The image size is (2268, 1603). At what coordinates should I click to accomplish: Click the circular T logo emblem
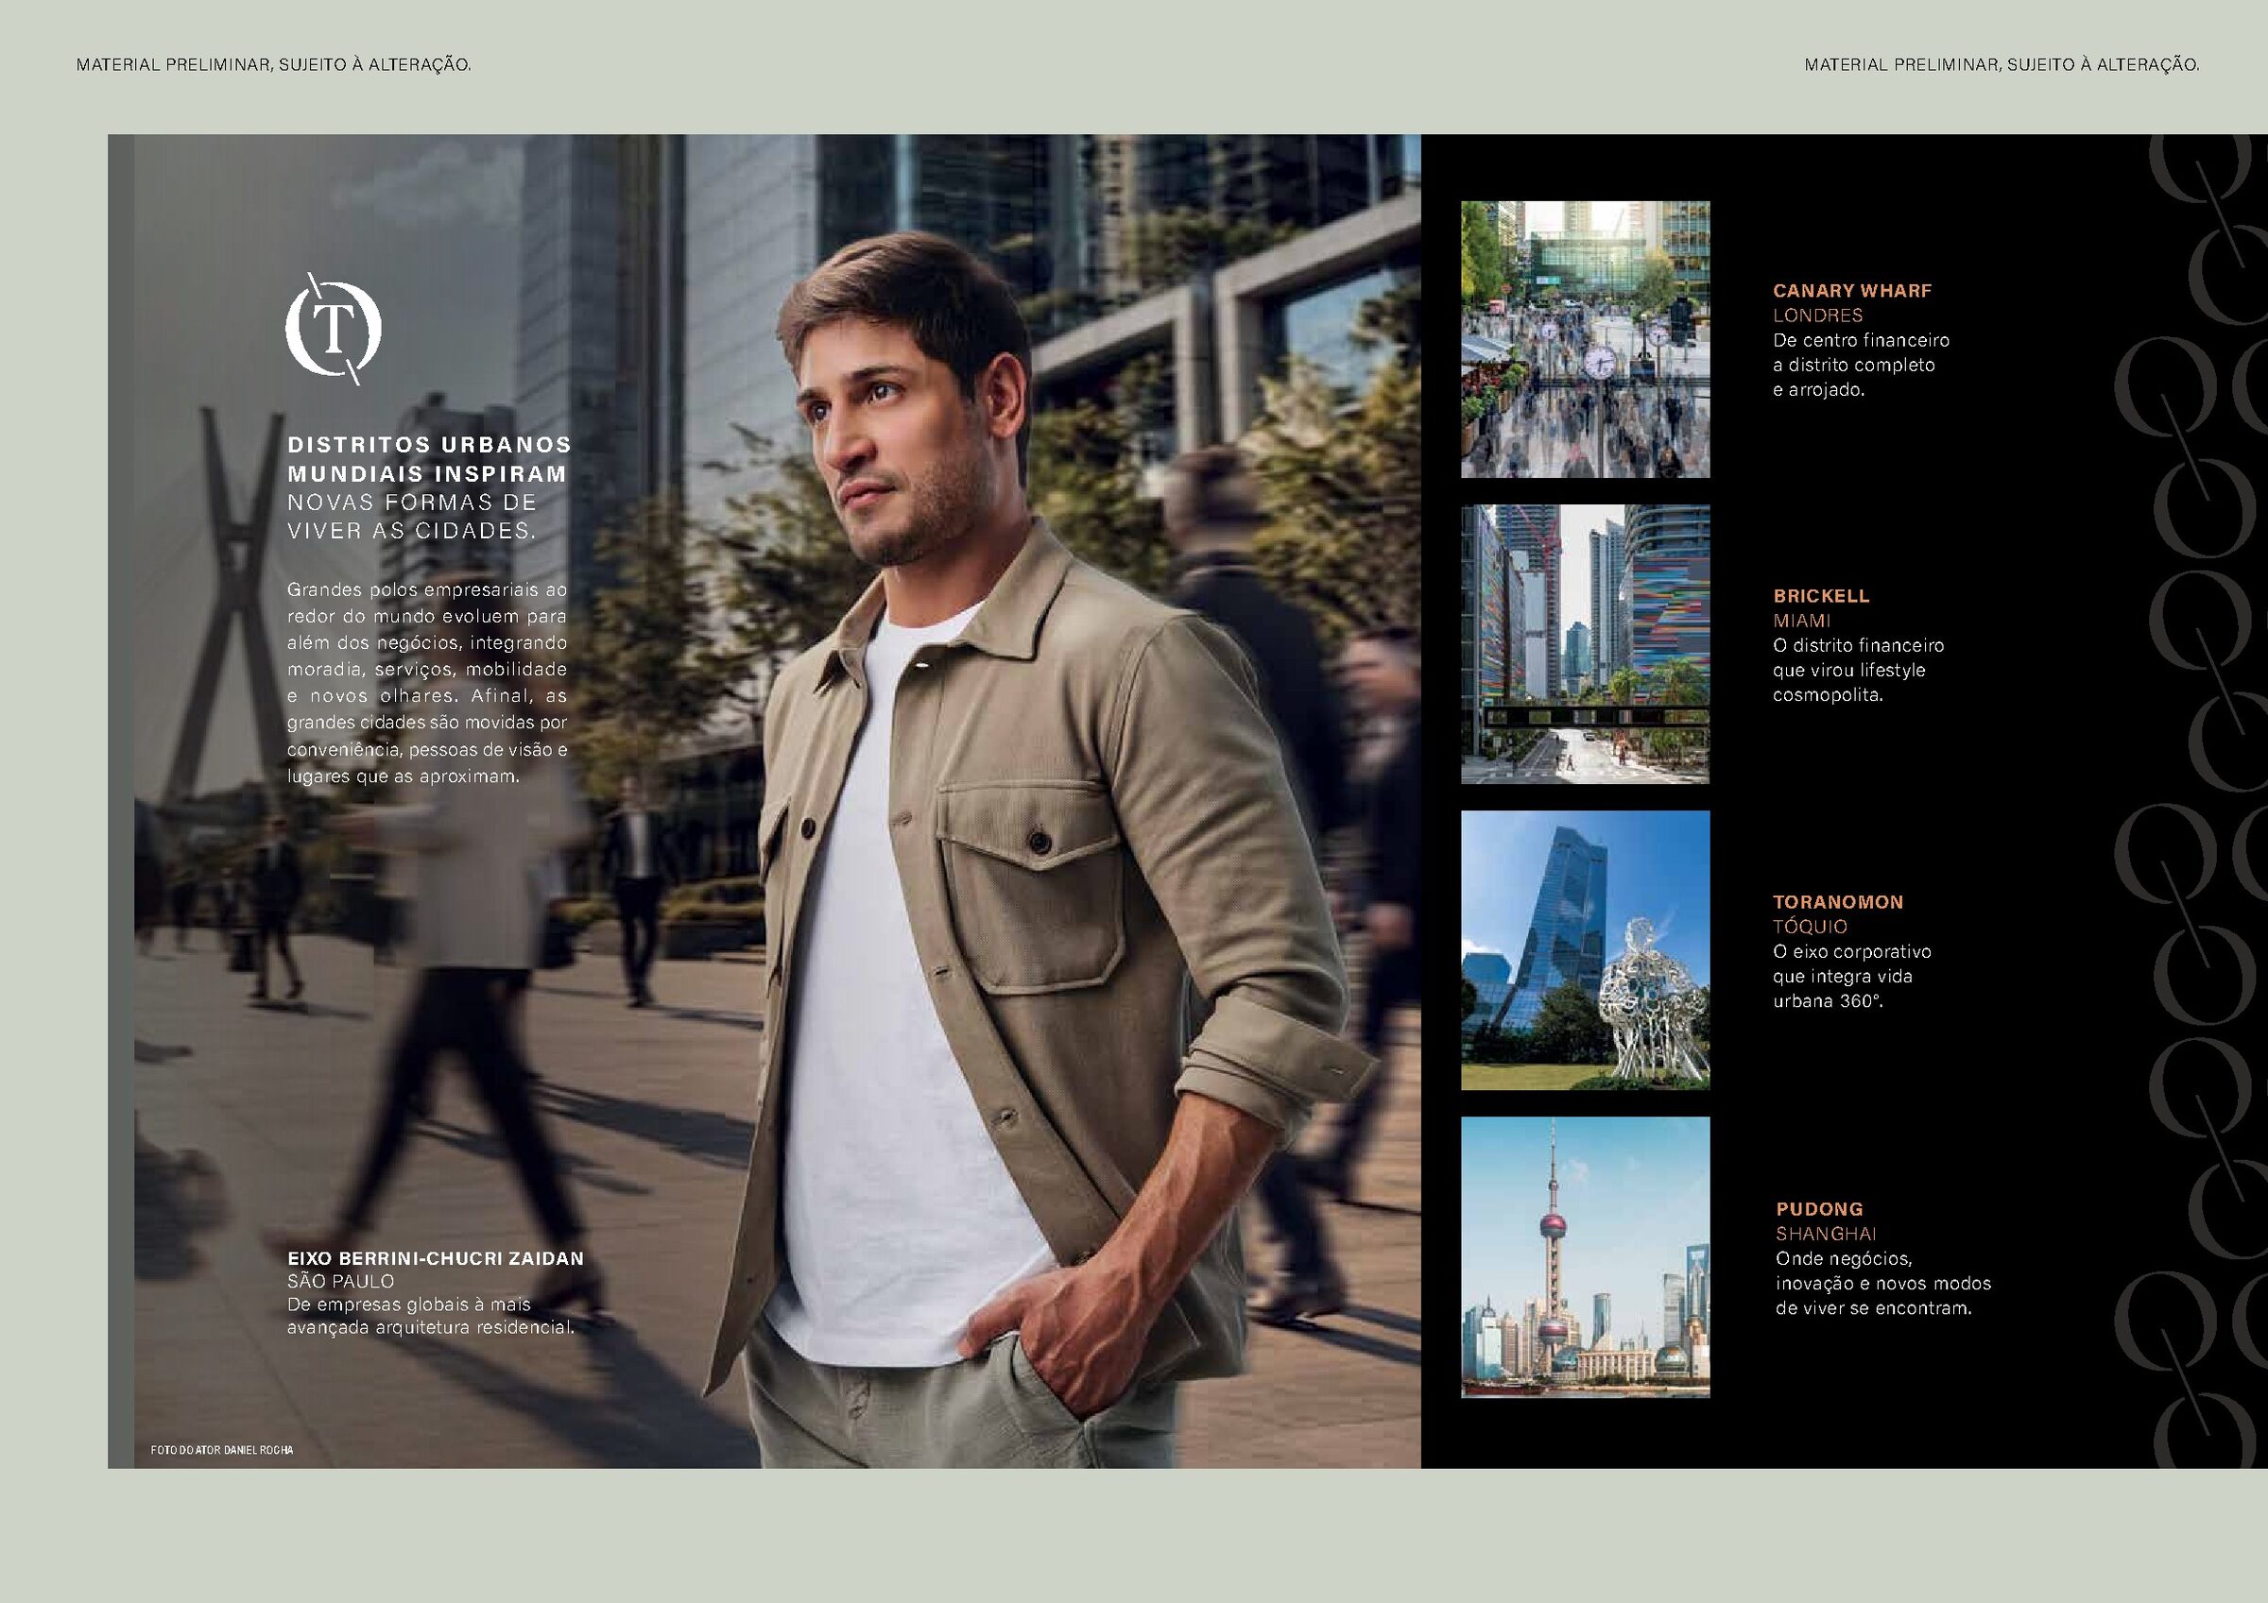tap(333, 328)
